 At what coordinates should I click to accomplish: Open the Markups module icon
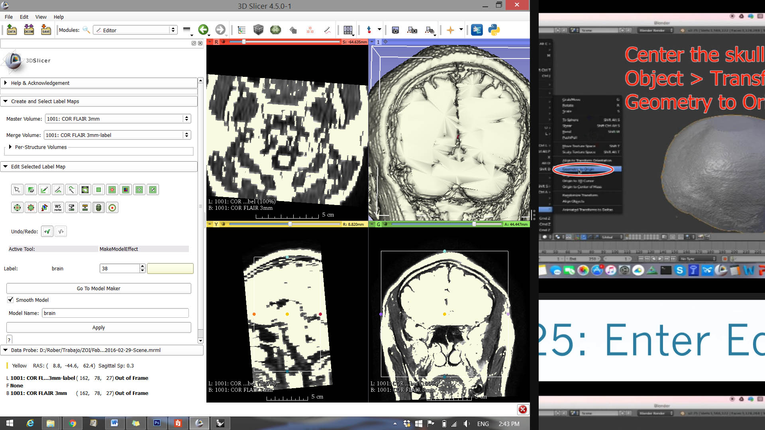point(310,30)
